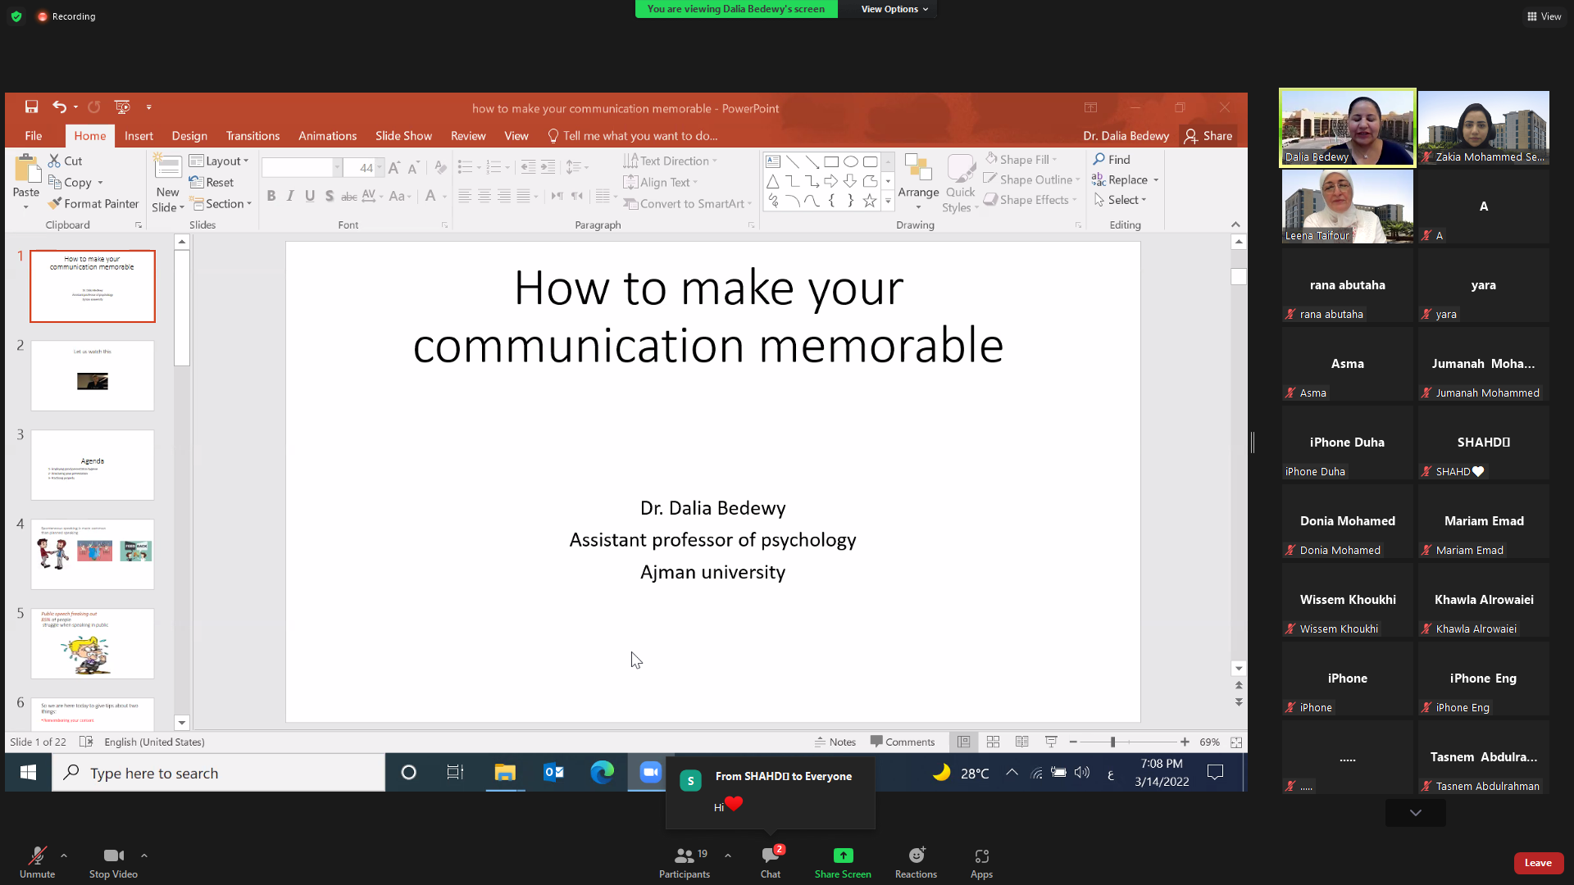This screenshot has height=885, width=1574.
Task: Expand the View Options dropdown
Action: click(x=894, y=9)
